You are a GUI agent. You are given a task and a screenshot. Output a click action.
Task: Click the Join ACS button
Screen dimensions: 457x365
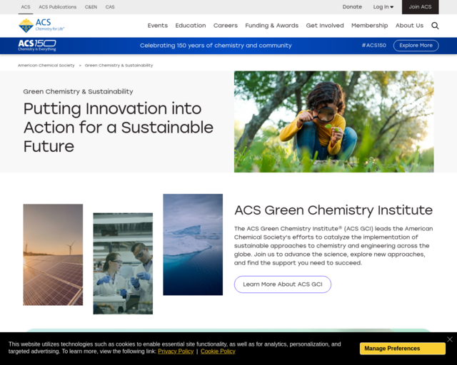click(x=420, y=7)
